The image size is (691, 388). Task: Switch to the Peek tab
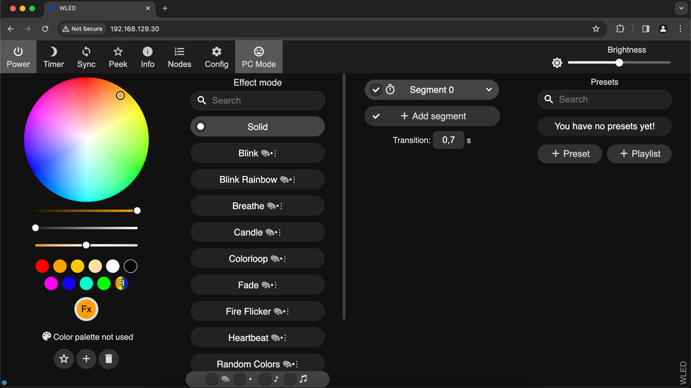(x=118, y=57)
